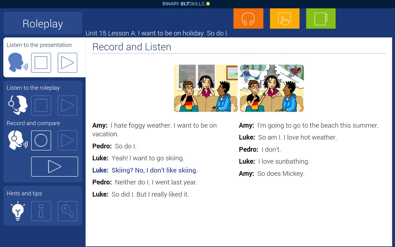
Task: Click the Record and Listen heading
Action: pos(132,47)
